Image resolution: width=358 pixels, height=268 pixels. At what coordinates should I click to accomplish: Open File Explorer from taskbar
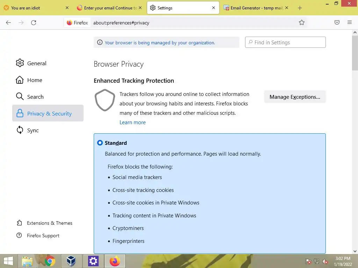coord(27,261)
